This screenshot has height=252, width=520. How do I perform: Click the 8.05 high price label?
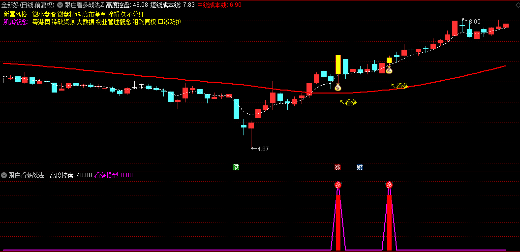point(475,22)
